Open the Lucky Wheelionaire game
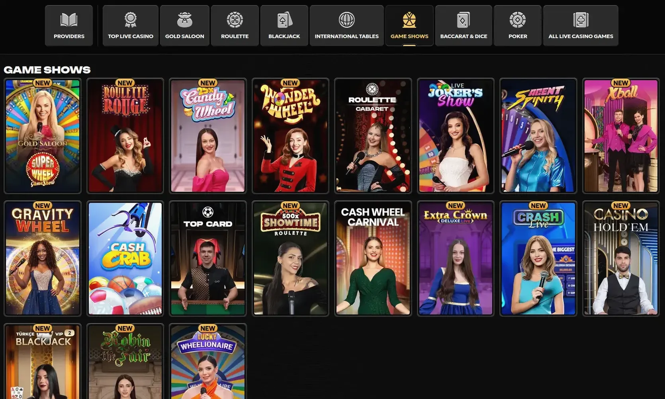 208,362
